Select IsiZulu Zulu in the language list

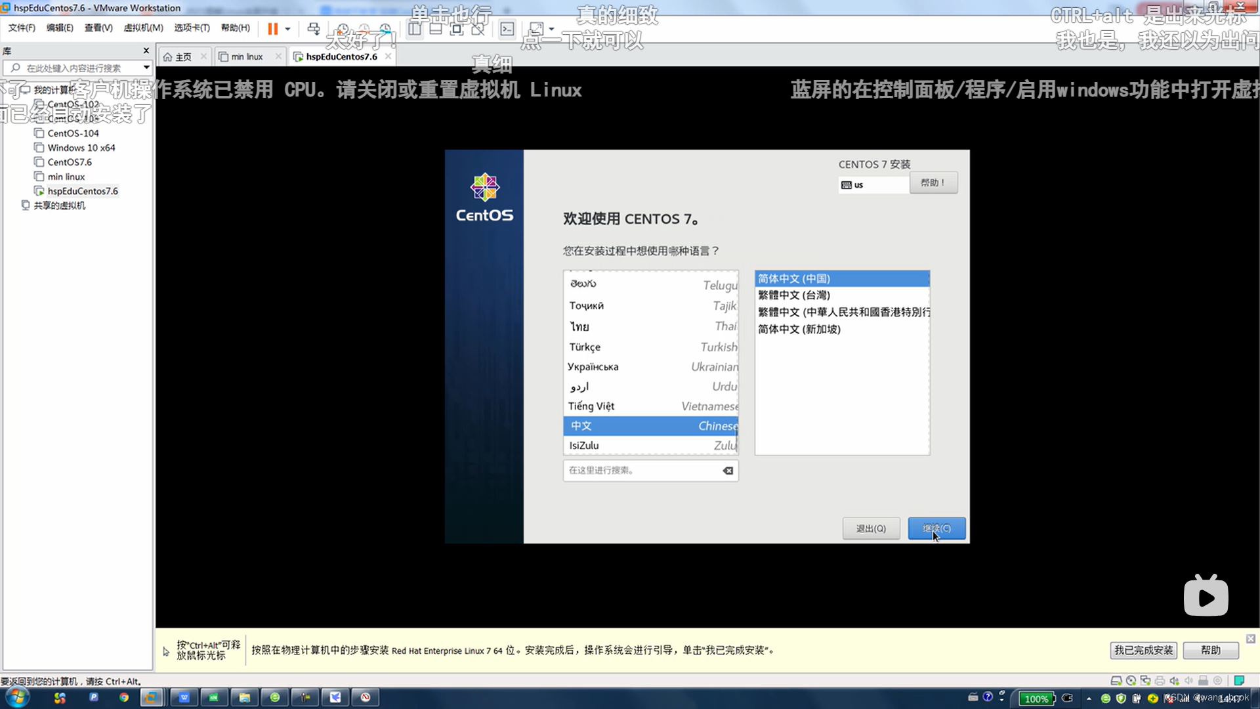click(x=650, y=445)
